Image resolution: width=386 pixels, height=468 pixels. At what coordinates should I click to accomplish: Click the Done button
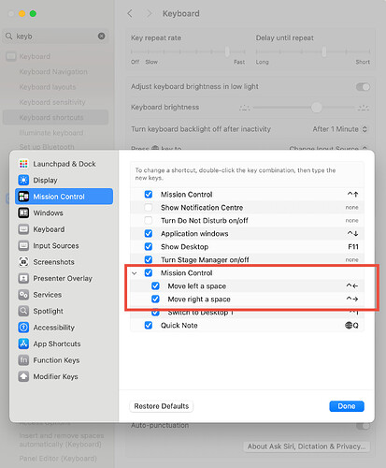coord(347,406)
